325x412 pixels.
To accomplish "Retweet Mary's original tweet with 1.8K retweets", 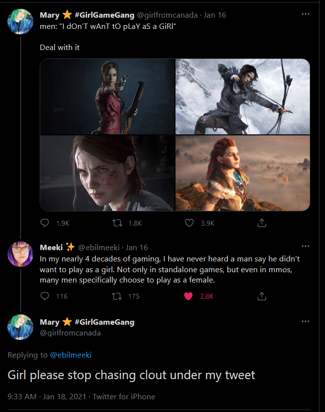I will click(x=117, y=223).
